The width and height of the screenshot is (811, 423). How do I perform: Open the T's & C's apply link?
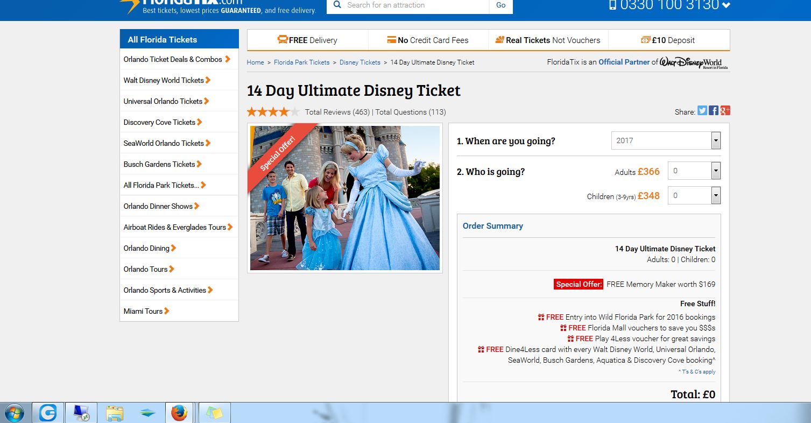[x=697, y=372]
